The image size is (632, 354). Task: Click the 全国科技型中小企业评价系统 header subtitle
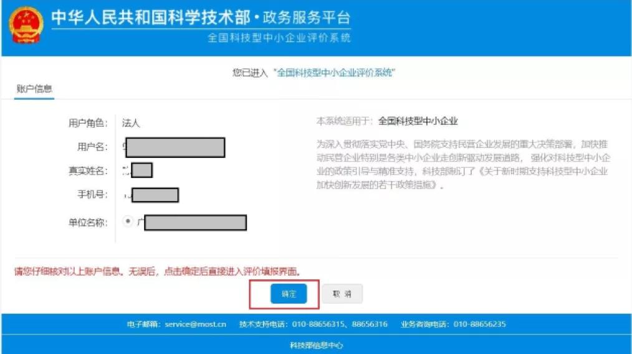279,38
